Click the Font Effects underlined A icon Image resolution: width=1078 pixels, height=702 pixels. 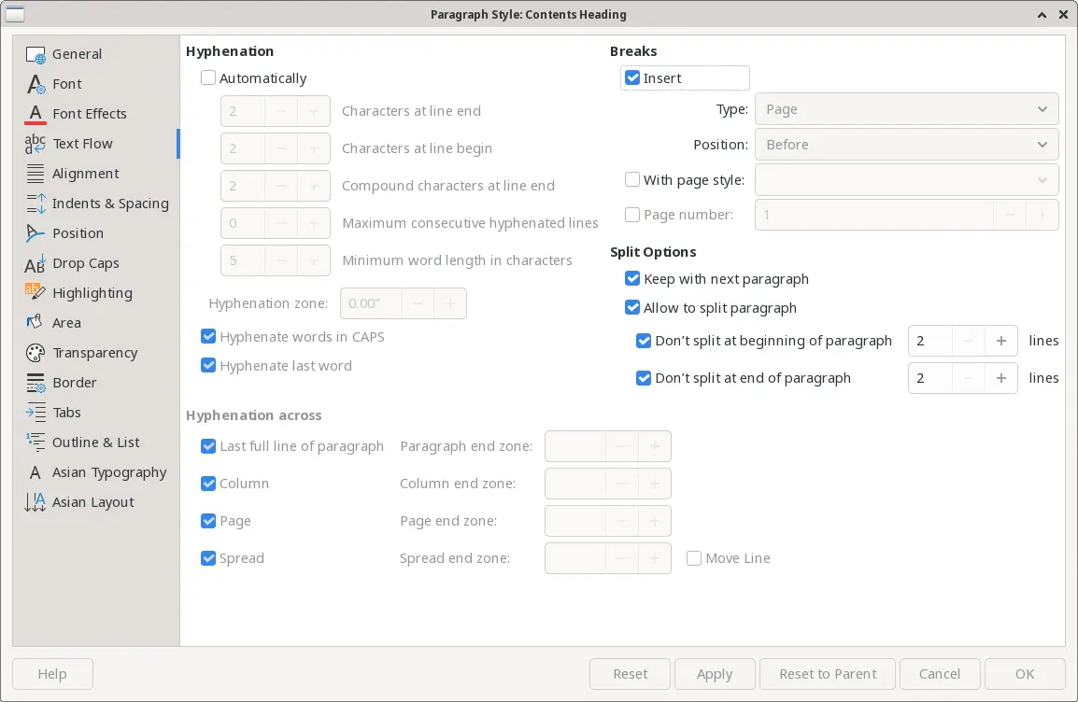coord(35,114)
